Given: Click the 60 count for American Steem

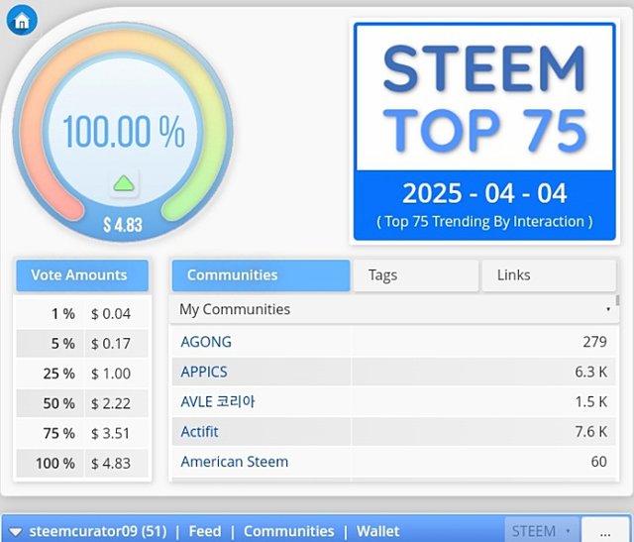Looking at the screenshot, I should click(x=598, y=462).
